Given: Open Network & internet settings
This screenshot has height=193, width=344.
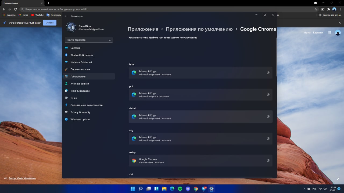Looking at the screenshot, I should [x=89, y=62].
